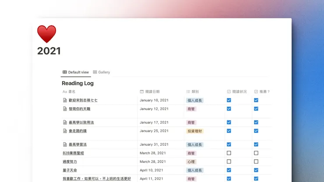
Task: Open page icon for 最高學以致用法
Action: pyautogui.click(x=65, y=122)
